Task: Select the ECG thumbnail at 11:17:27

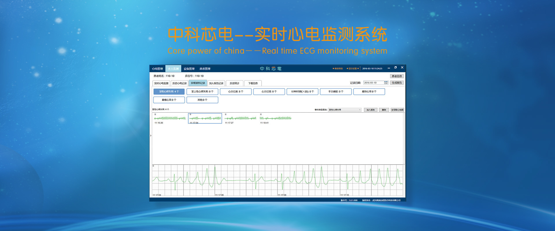Action: click(240, 119)
